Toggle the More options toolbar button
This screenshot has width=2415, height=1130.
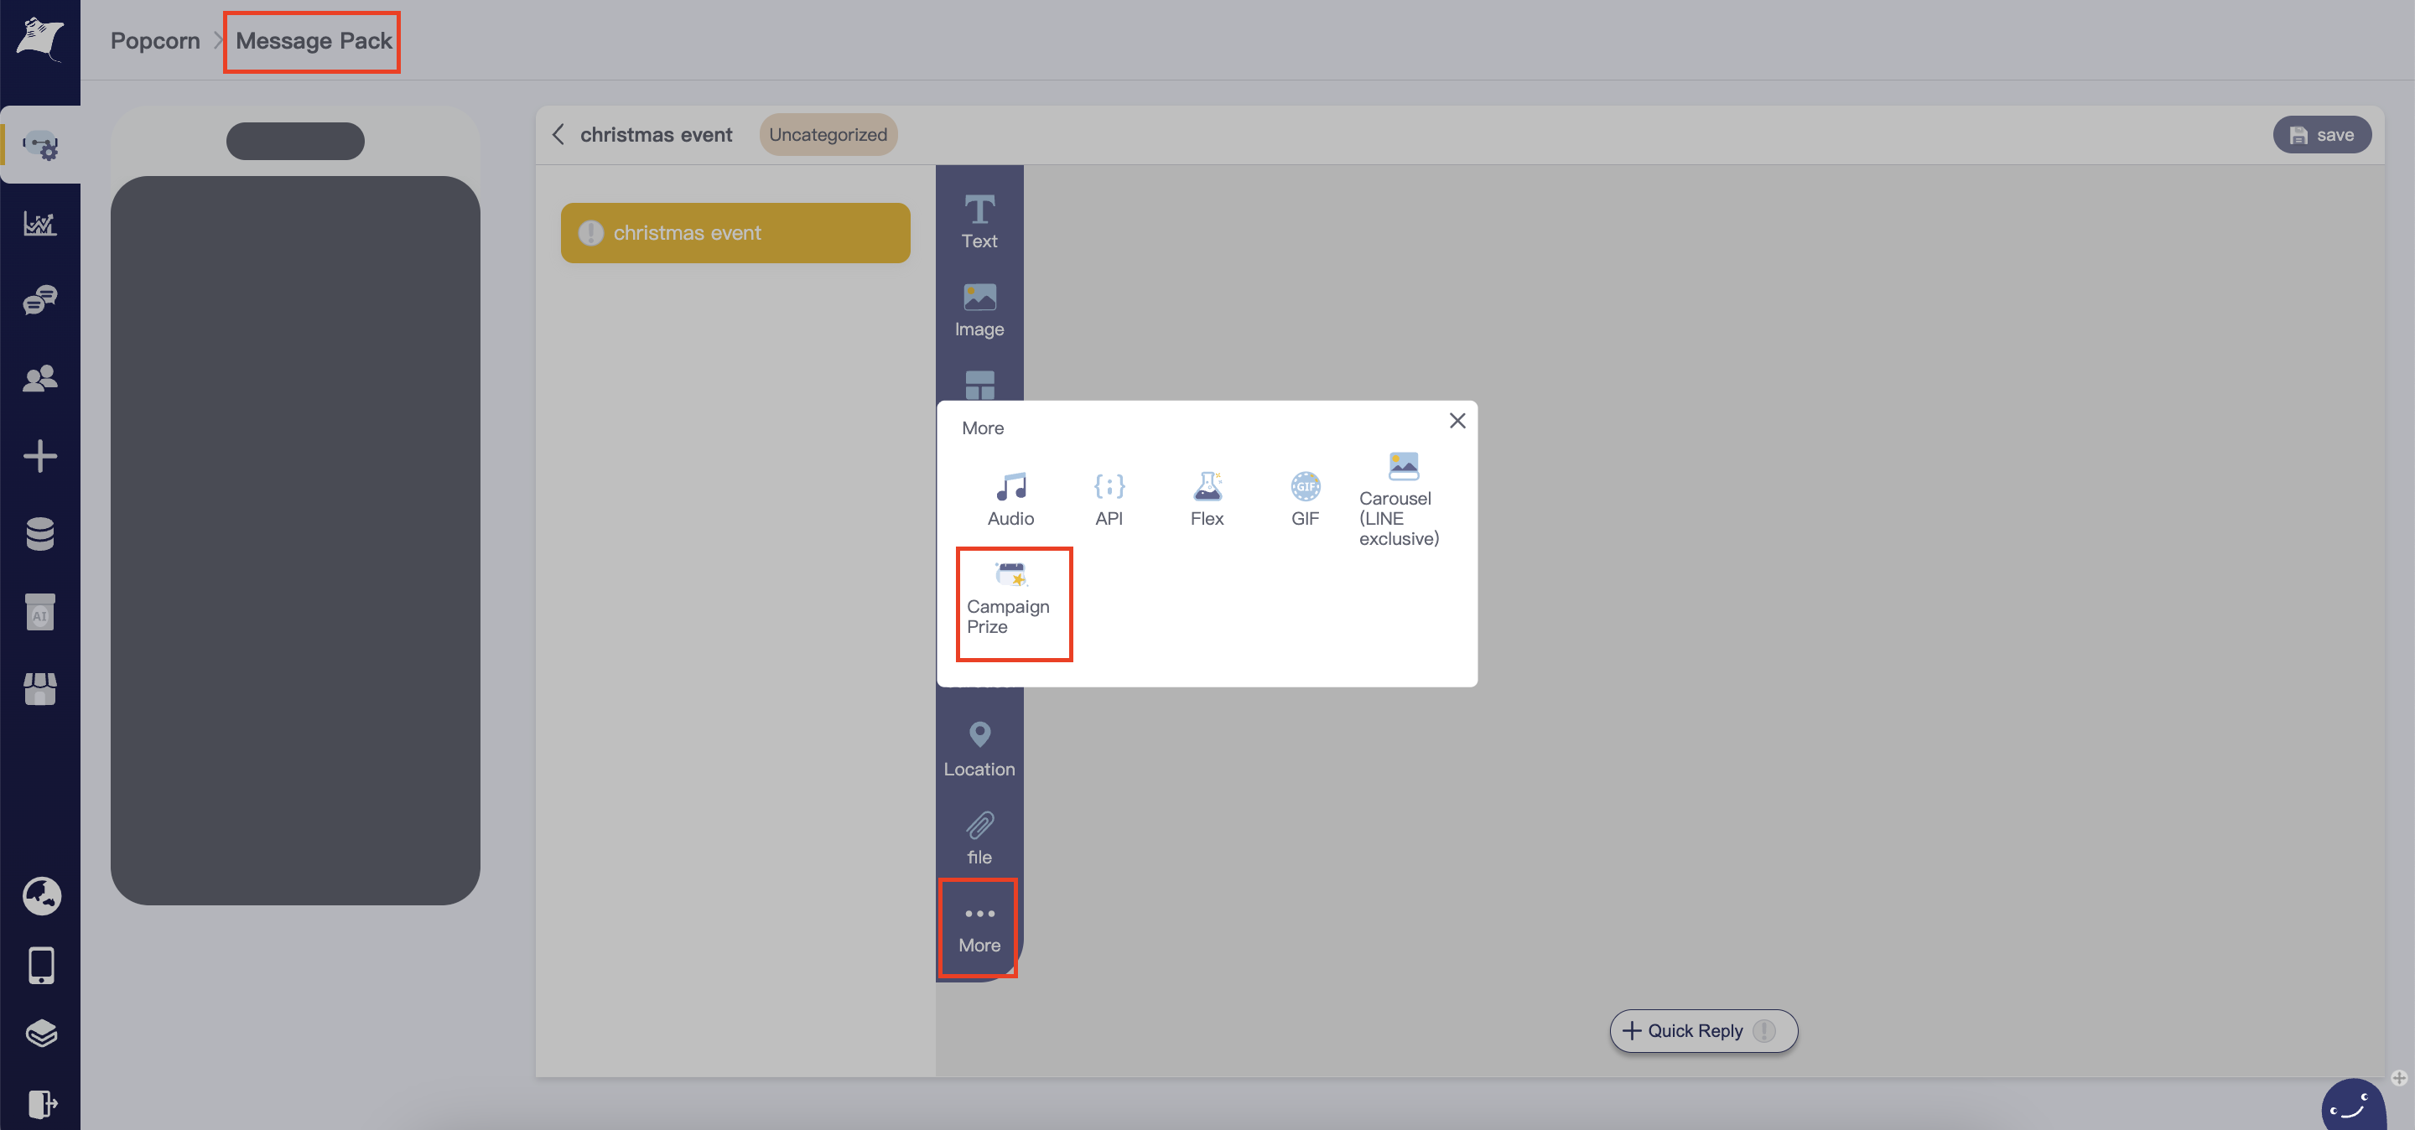979,928
